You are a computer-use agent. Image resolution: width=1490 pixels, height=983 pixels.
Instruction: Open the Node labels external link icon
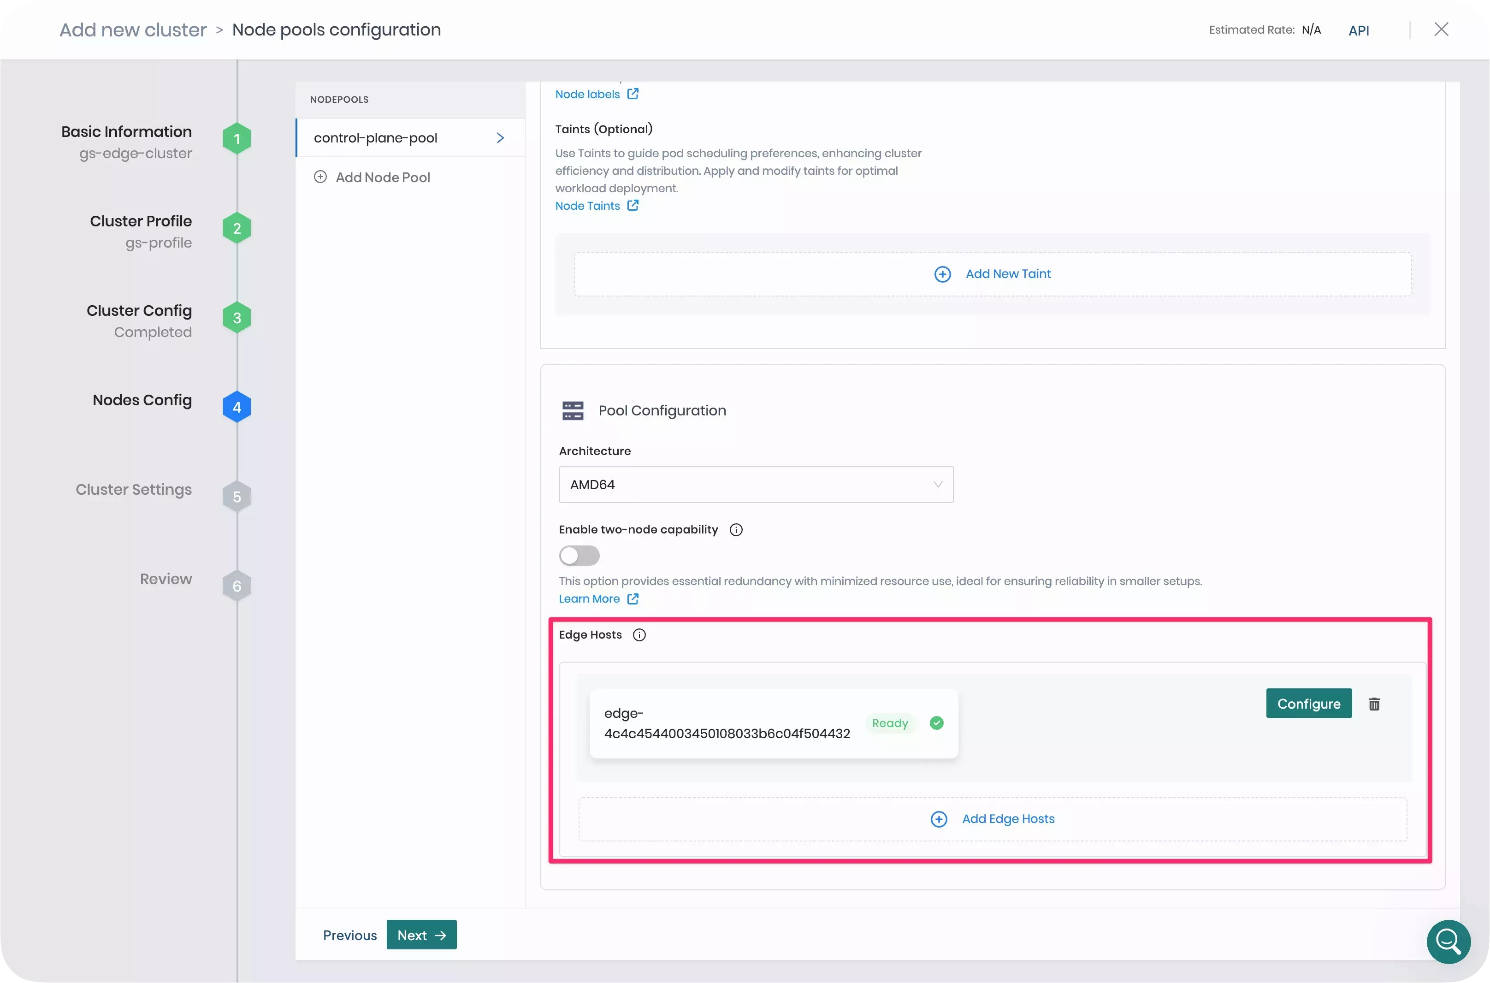coord(633,94)
